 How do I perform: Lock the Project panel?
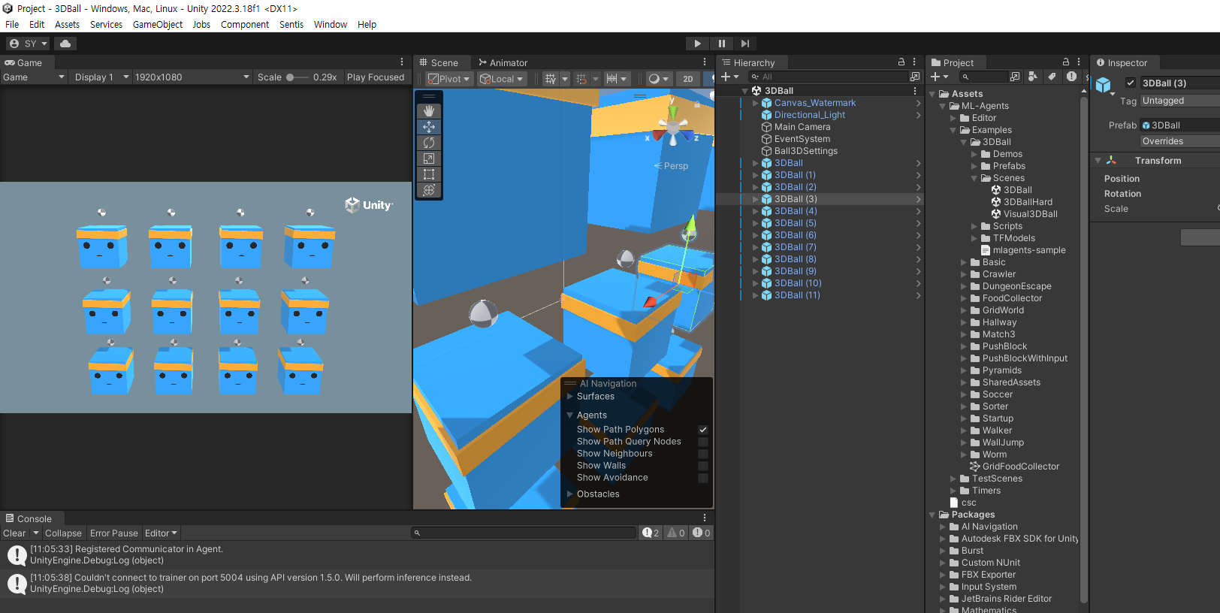(x=1065, y=62)
